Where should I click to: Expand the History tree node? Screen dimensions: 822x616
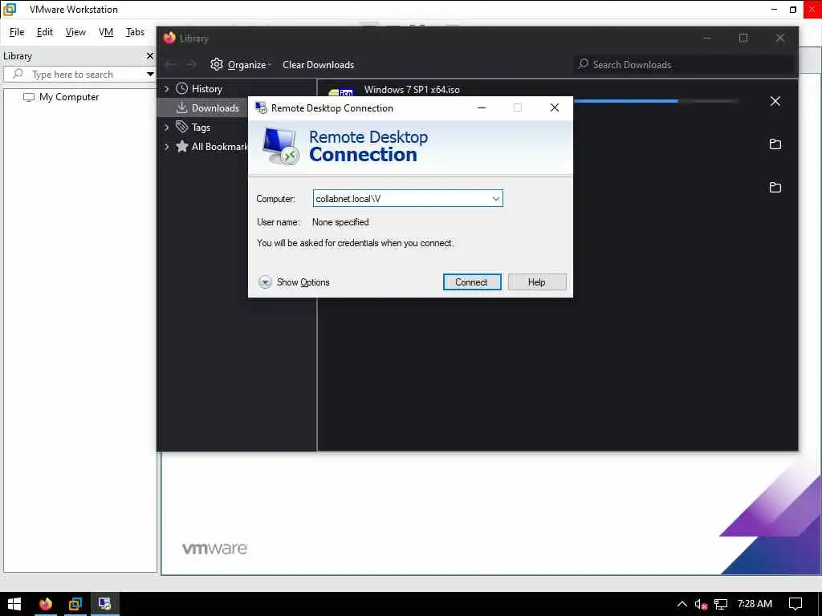click(167, 88)
